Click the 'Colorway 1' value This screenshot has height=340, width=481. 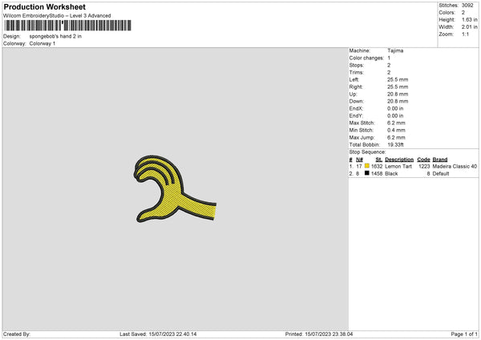pyautogui.click(x=42, y=43)
